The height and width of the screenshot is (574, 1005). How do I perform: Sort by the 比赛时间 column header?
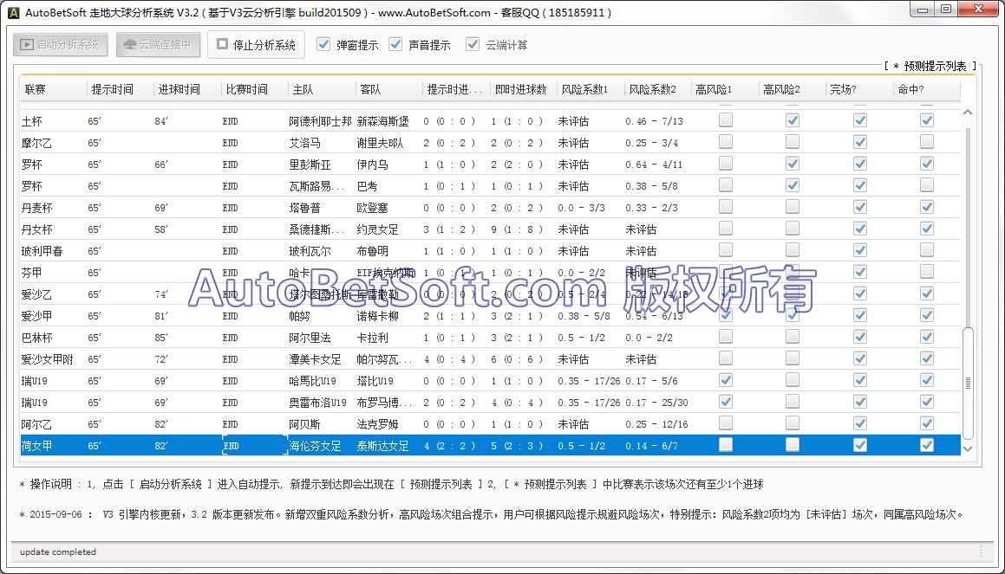[x=254, y=89]
